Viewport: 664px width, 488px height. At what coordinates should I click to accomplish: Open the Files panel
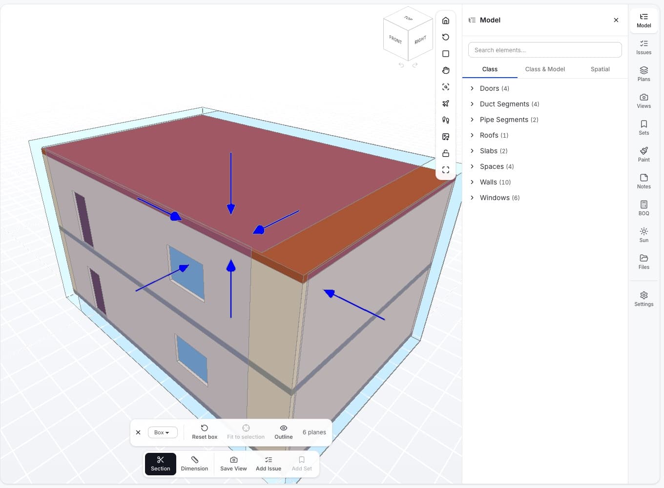[643, 262]
